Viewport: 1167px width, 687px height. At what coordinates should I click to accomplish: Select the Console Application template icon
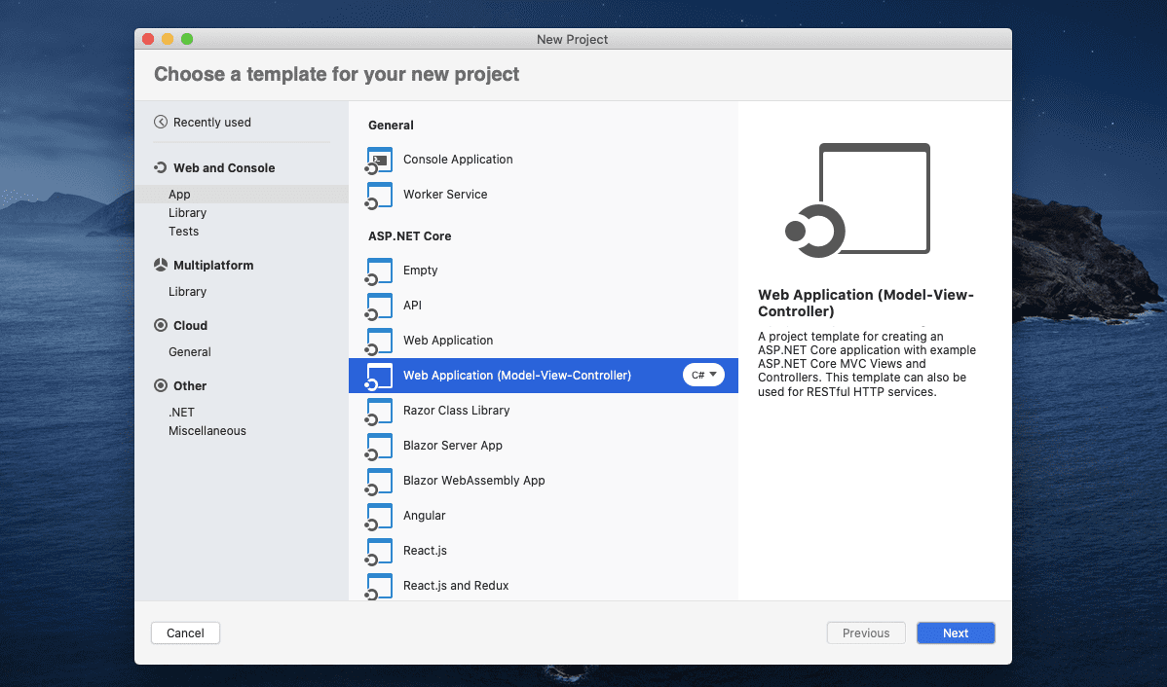[x=379, y=160]
